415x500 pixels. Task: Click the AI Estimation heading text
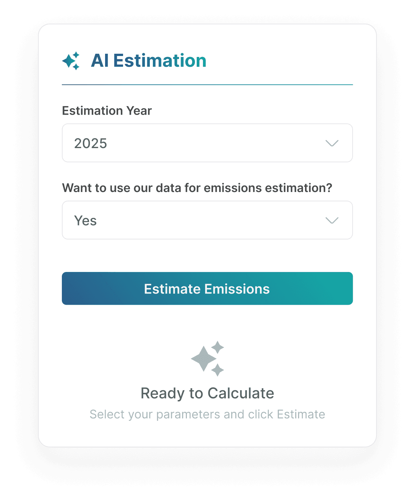(149, 61)
